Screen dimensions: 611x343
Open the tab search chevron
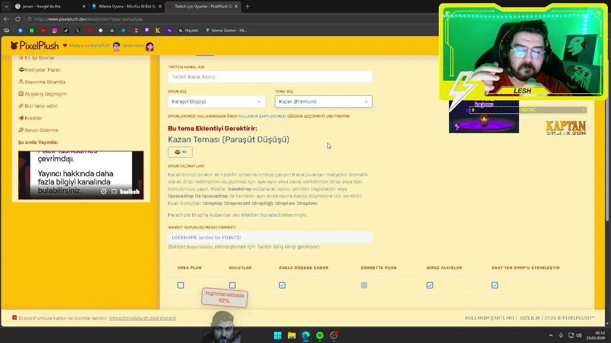tap(6, 6)
